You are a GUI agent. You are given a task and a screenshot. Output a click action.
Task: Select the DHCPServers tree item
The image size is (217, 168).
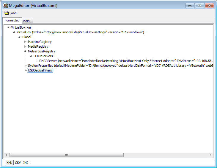click(43, 56)
